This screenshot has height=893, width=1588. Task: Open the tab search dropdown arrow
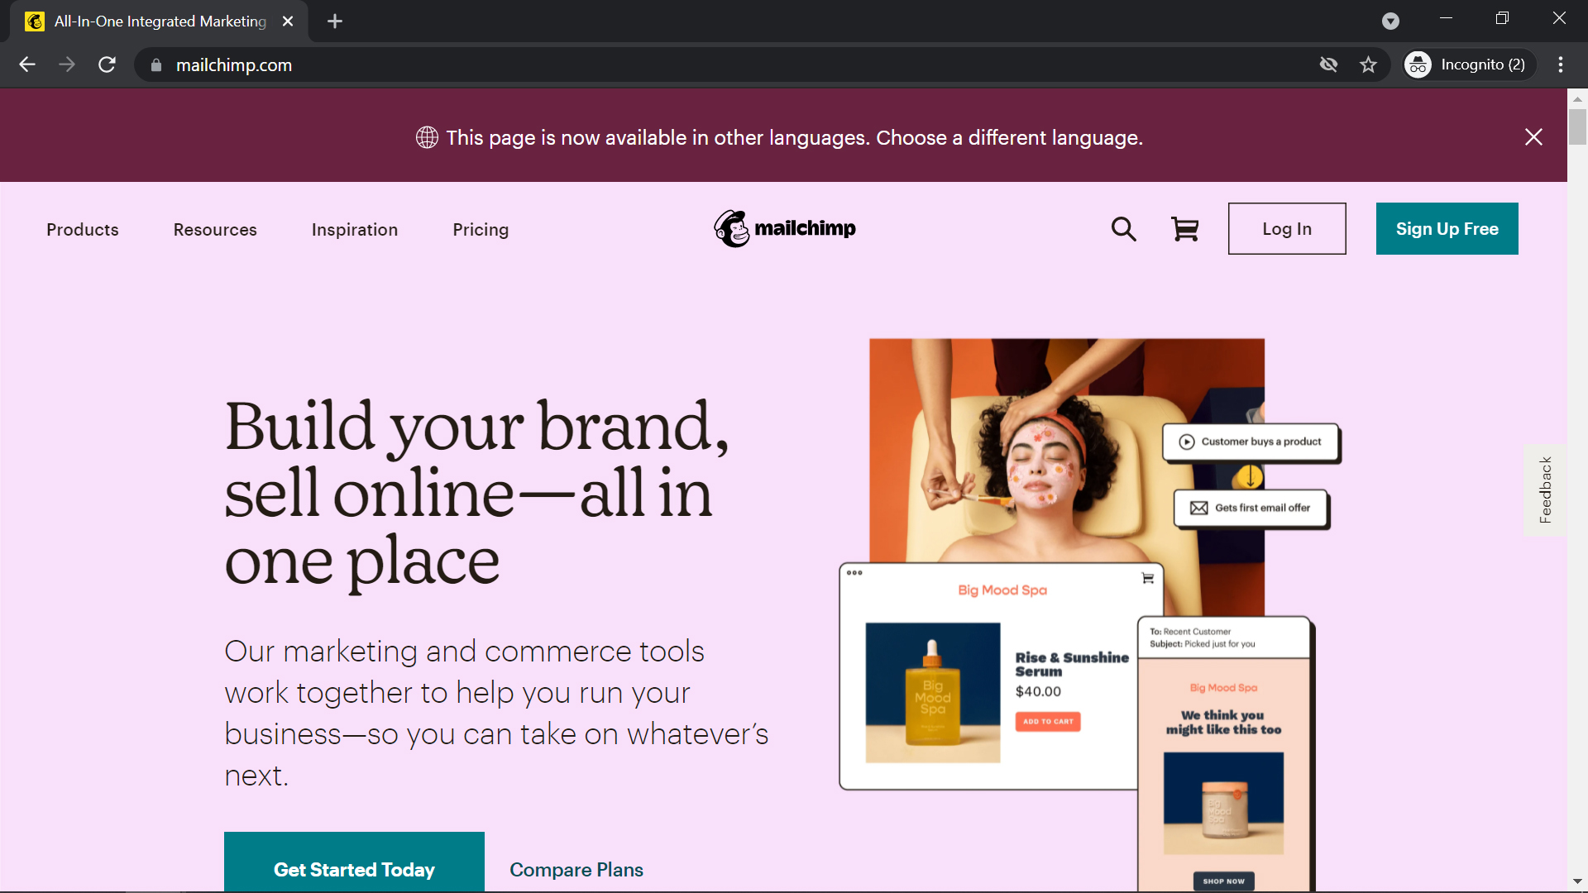coord(1390,21)
